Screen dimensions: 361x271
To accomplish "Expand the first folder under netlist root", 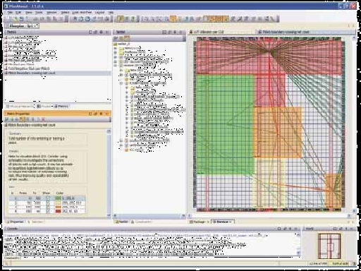I will click(116, 49).
